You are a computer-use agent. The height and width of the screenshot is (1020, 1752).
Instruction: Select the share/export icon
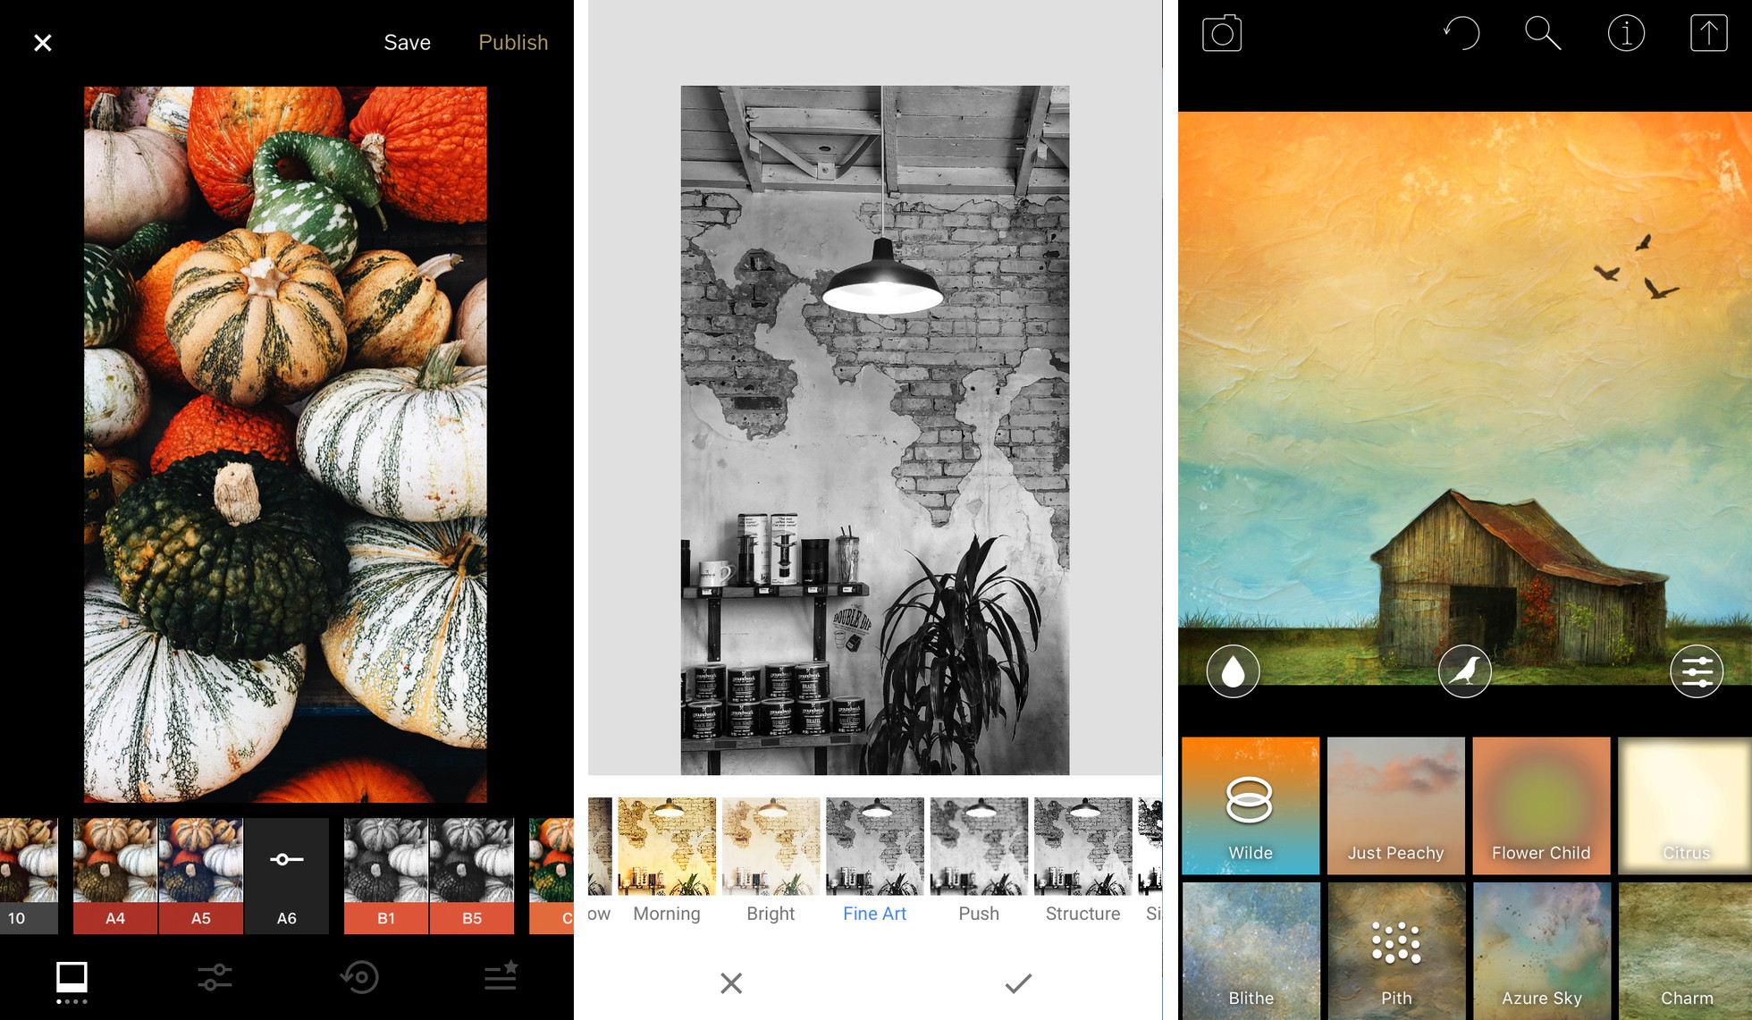1709,34
